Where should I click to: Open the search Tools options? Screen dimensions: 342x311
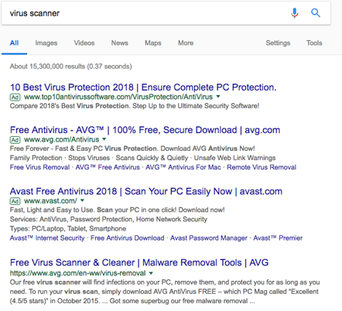[314, 43]
